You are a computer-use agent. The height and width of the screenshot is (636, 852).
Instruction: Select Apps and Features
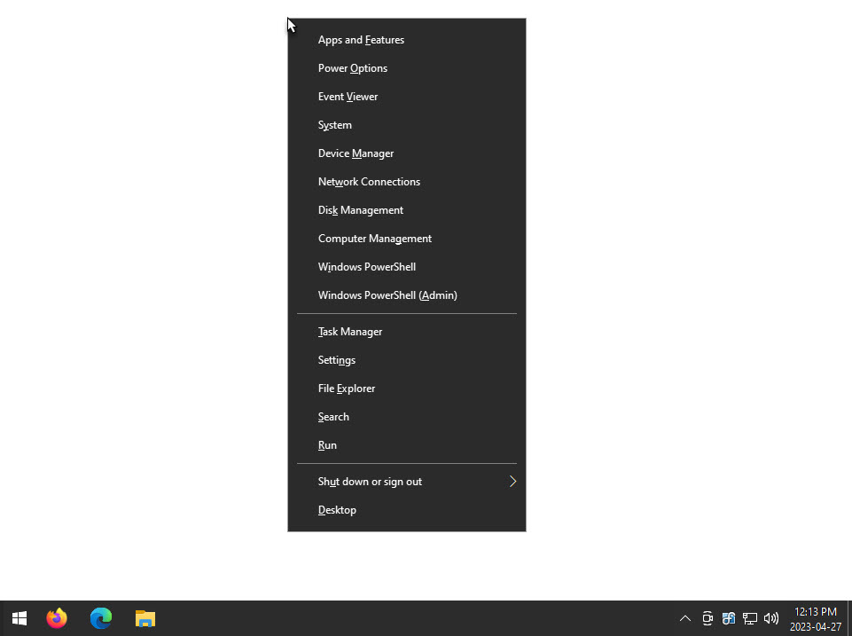[361, 40]
